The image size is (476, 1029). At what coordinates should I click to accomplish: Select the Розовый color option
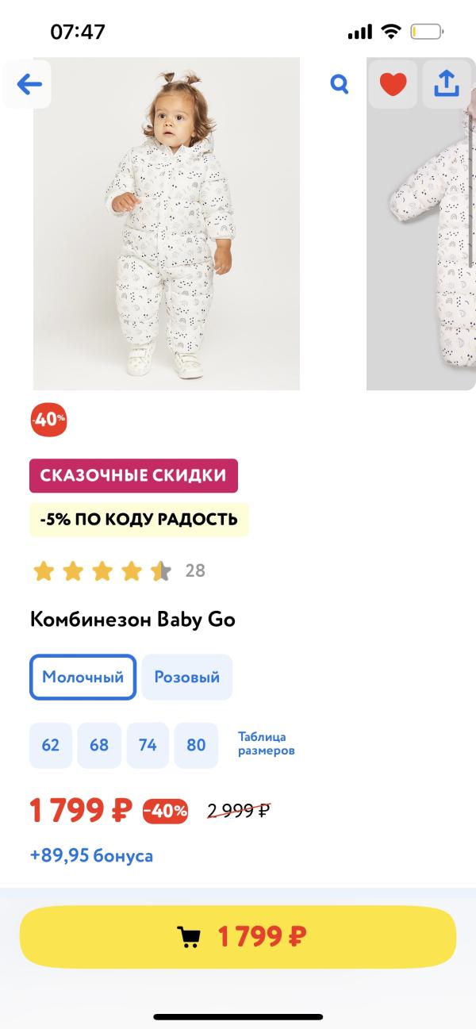[x=187, y=678]
